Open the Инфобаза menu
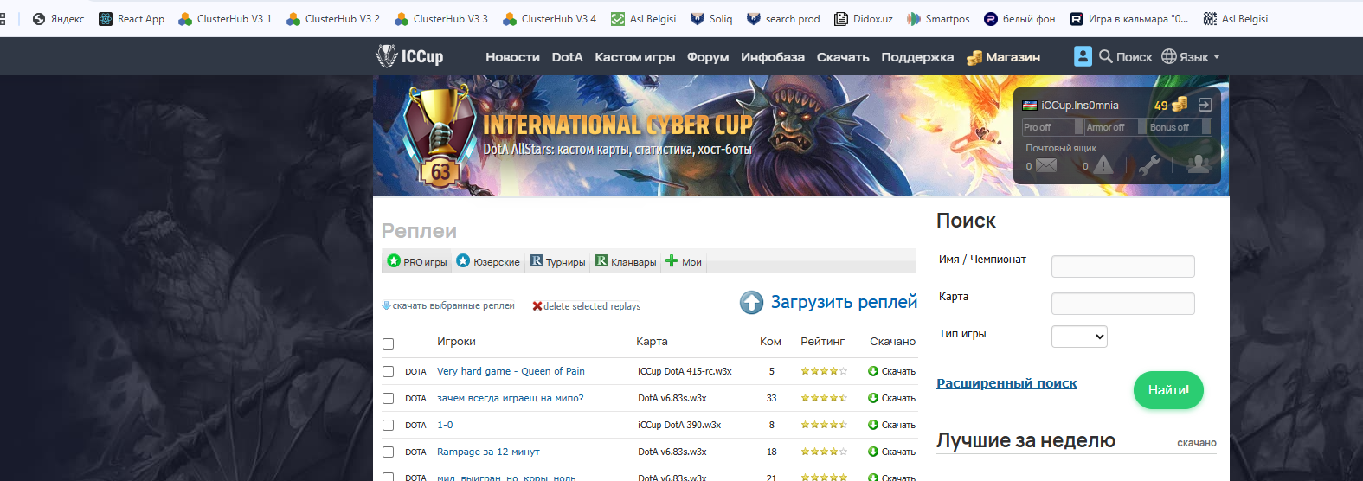 [773, 57]
